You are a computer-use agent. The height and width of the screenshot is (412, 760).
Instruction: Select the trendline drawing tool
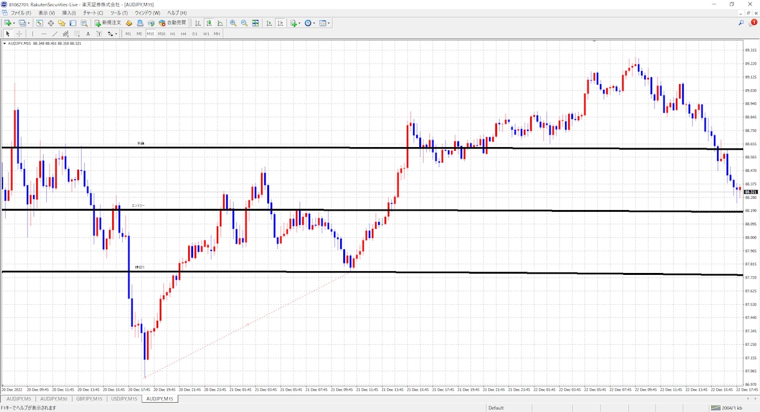tap(55, 34)
